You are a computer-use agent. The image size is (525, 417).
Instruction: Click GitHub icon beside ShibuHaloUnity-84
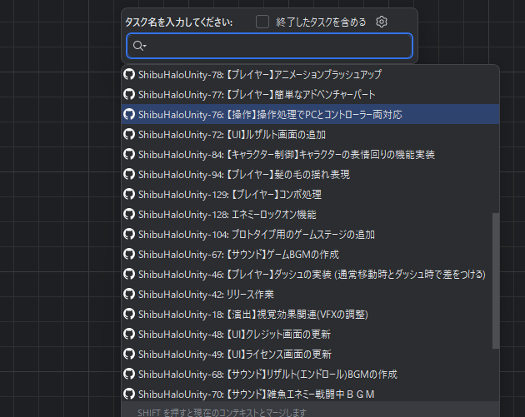click(129, 155)
